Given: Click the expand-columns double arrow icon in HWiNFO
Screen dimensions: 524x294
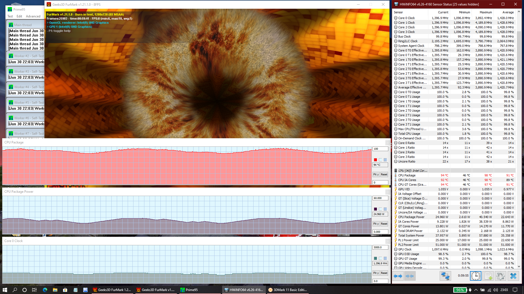Looking at the screenshot, I should [x=398, y=276].
